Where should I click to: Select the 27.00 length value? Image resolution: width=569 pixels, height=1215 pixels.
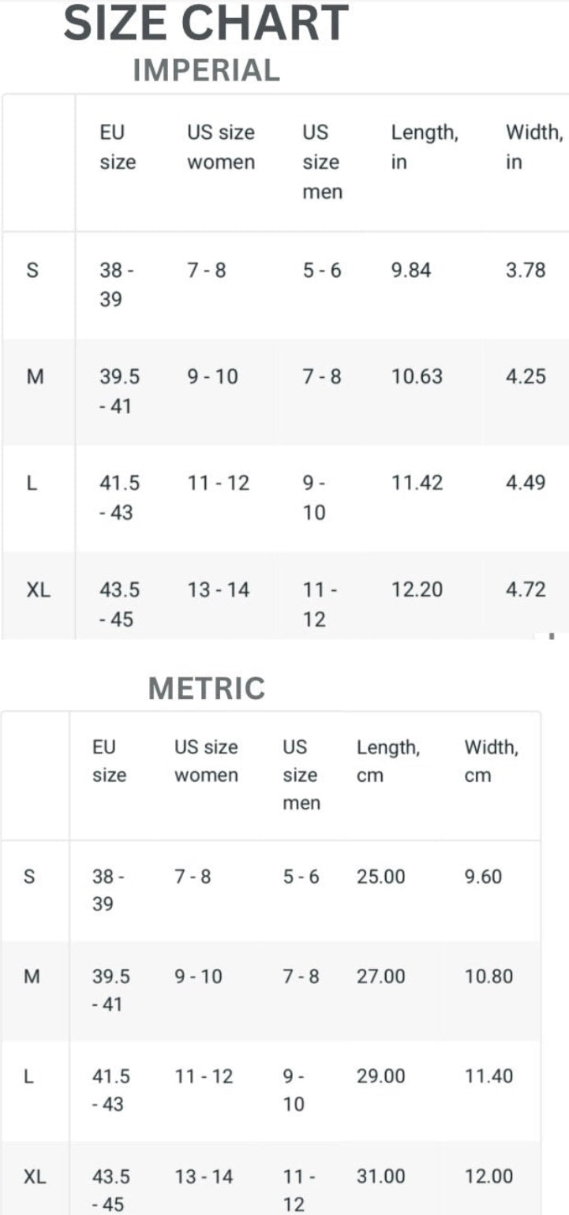coord(380,977)
